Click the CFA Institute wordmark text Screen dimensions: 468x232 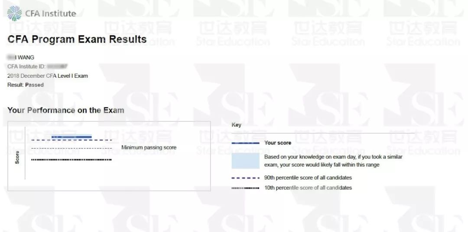(x=50, y=14)
